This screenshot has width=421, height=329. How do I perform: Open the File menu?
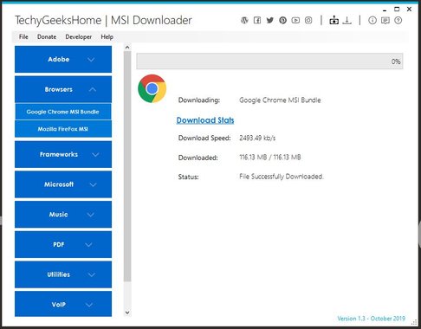point(23,37)
